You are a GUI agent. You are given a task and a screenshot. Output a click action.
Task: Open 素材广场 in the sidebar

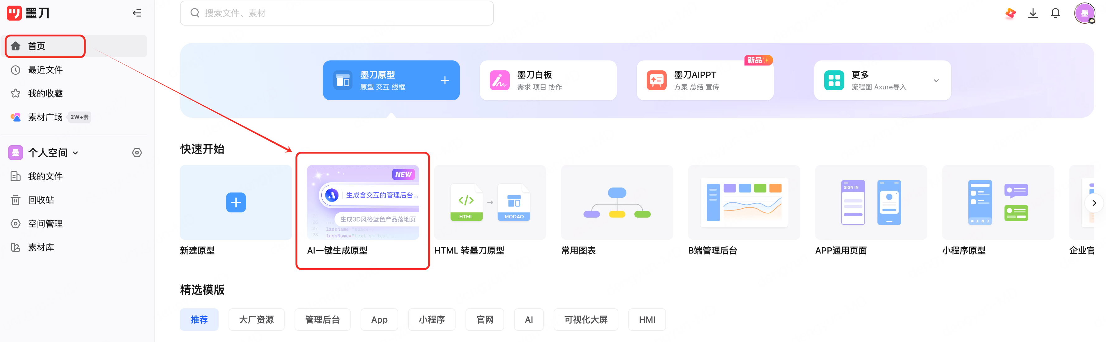[45, 117]
